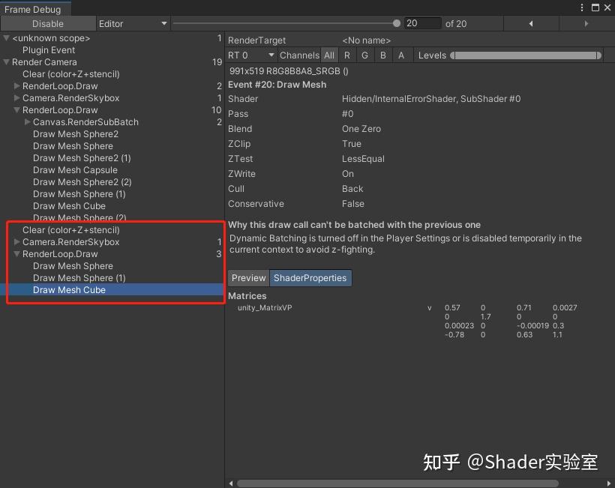Collapse the Render Camera tree node

[x=5, y=61]
